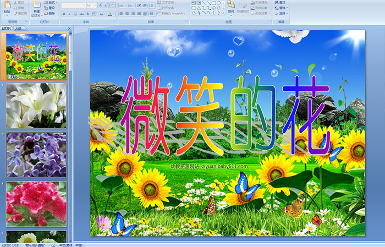Open the Change Case (Aa) dropdown

click(x=102, y=14)
